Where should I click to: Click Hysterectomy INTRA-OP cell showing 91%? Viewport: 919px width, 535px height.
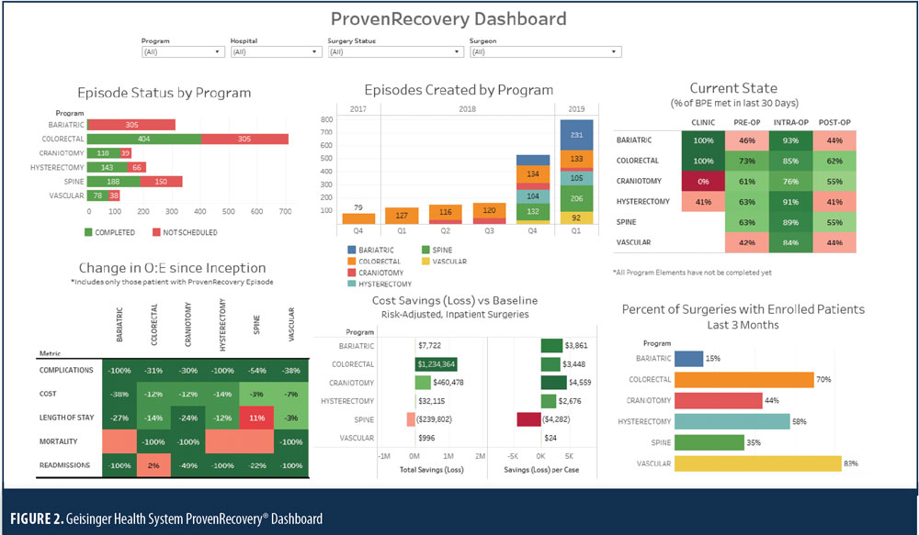tap(790, 202)
